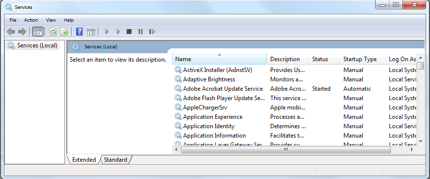Viewport: 430px width, 179px height.
Task: Sort by the Description column header
Action: (x=288, y=59)
